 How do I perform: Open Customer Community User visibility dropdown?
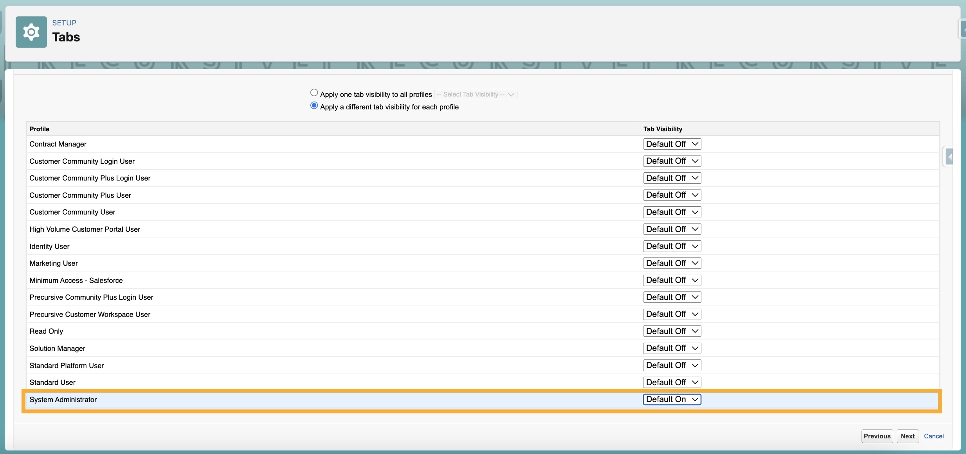tap(672, 212)
